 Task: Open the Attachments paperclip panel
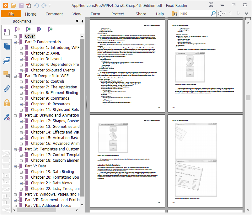[x=7, y=89]
